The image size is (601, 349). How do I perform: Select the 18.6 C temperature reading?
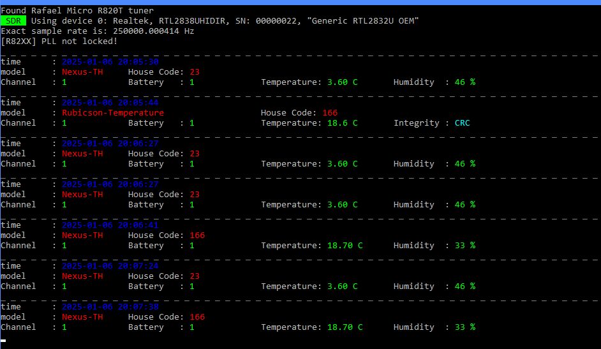342,123
